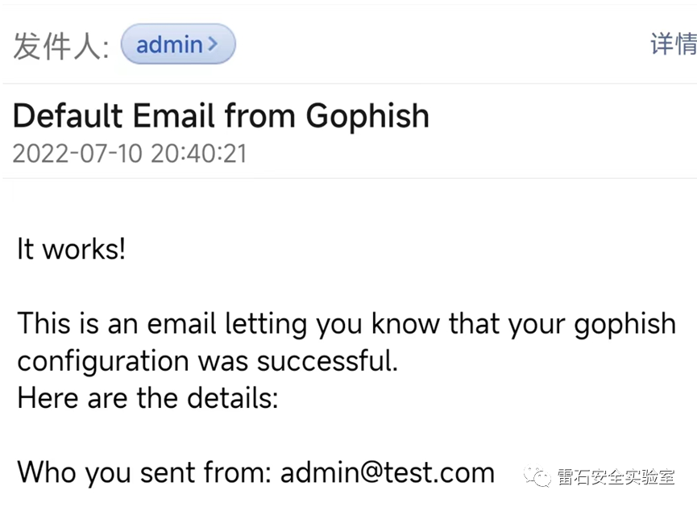This screenshot has width=697, height=507.
Task: Click the "configuration was successful." line
Action: click(208, 360)
